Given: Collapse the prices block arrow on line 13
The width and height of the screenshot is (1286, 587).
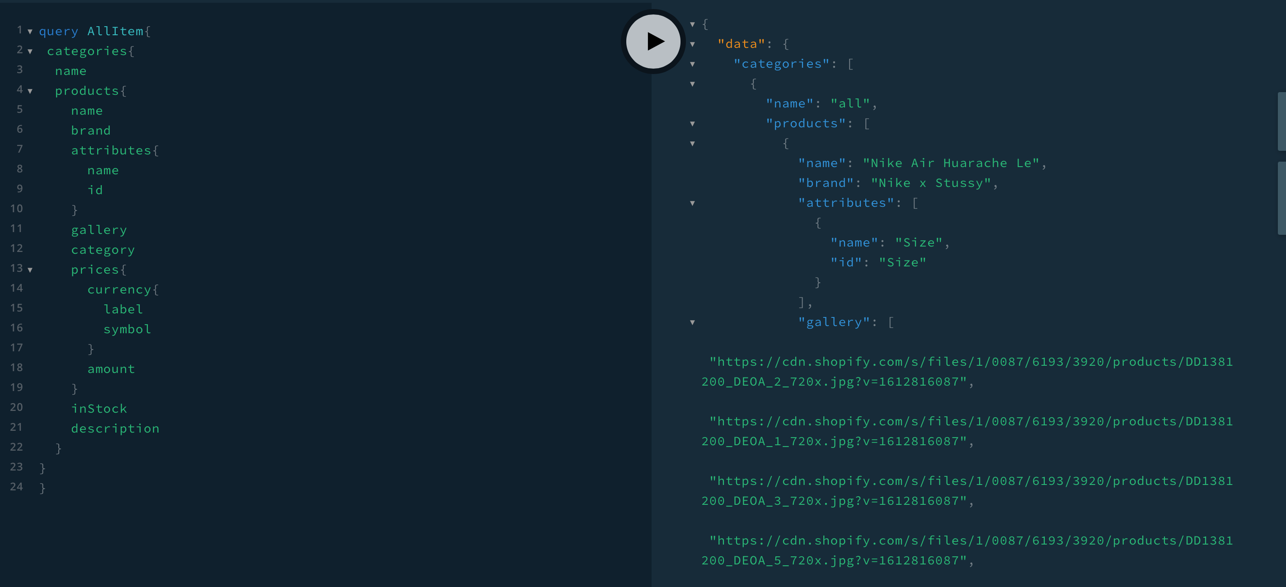Looking at the screenshot, I should pos(30,270).
